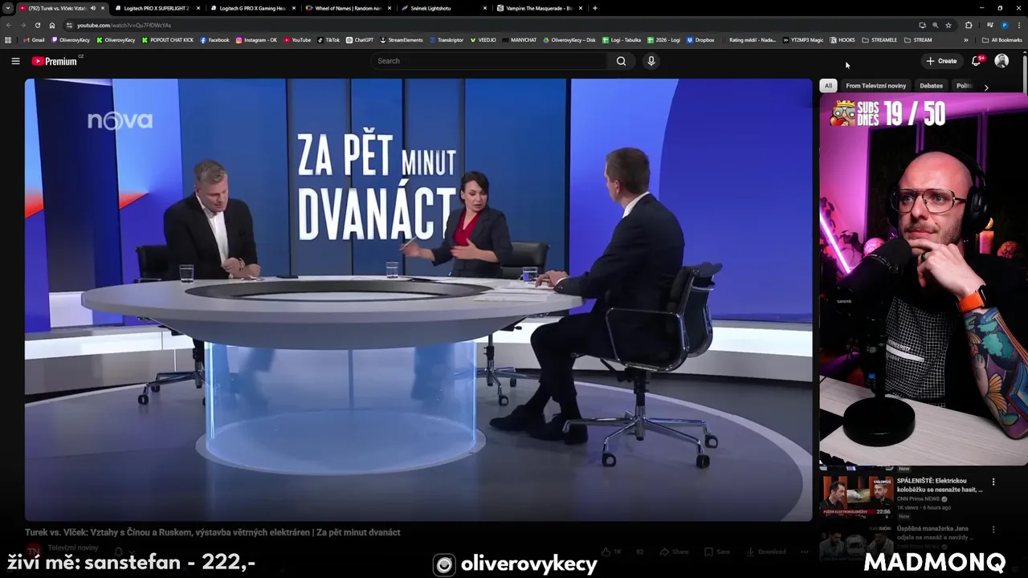Mute the YouTube tab via speaker icon
Screen dimensions: 1028x578
click(93, 8)
